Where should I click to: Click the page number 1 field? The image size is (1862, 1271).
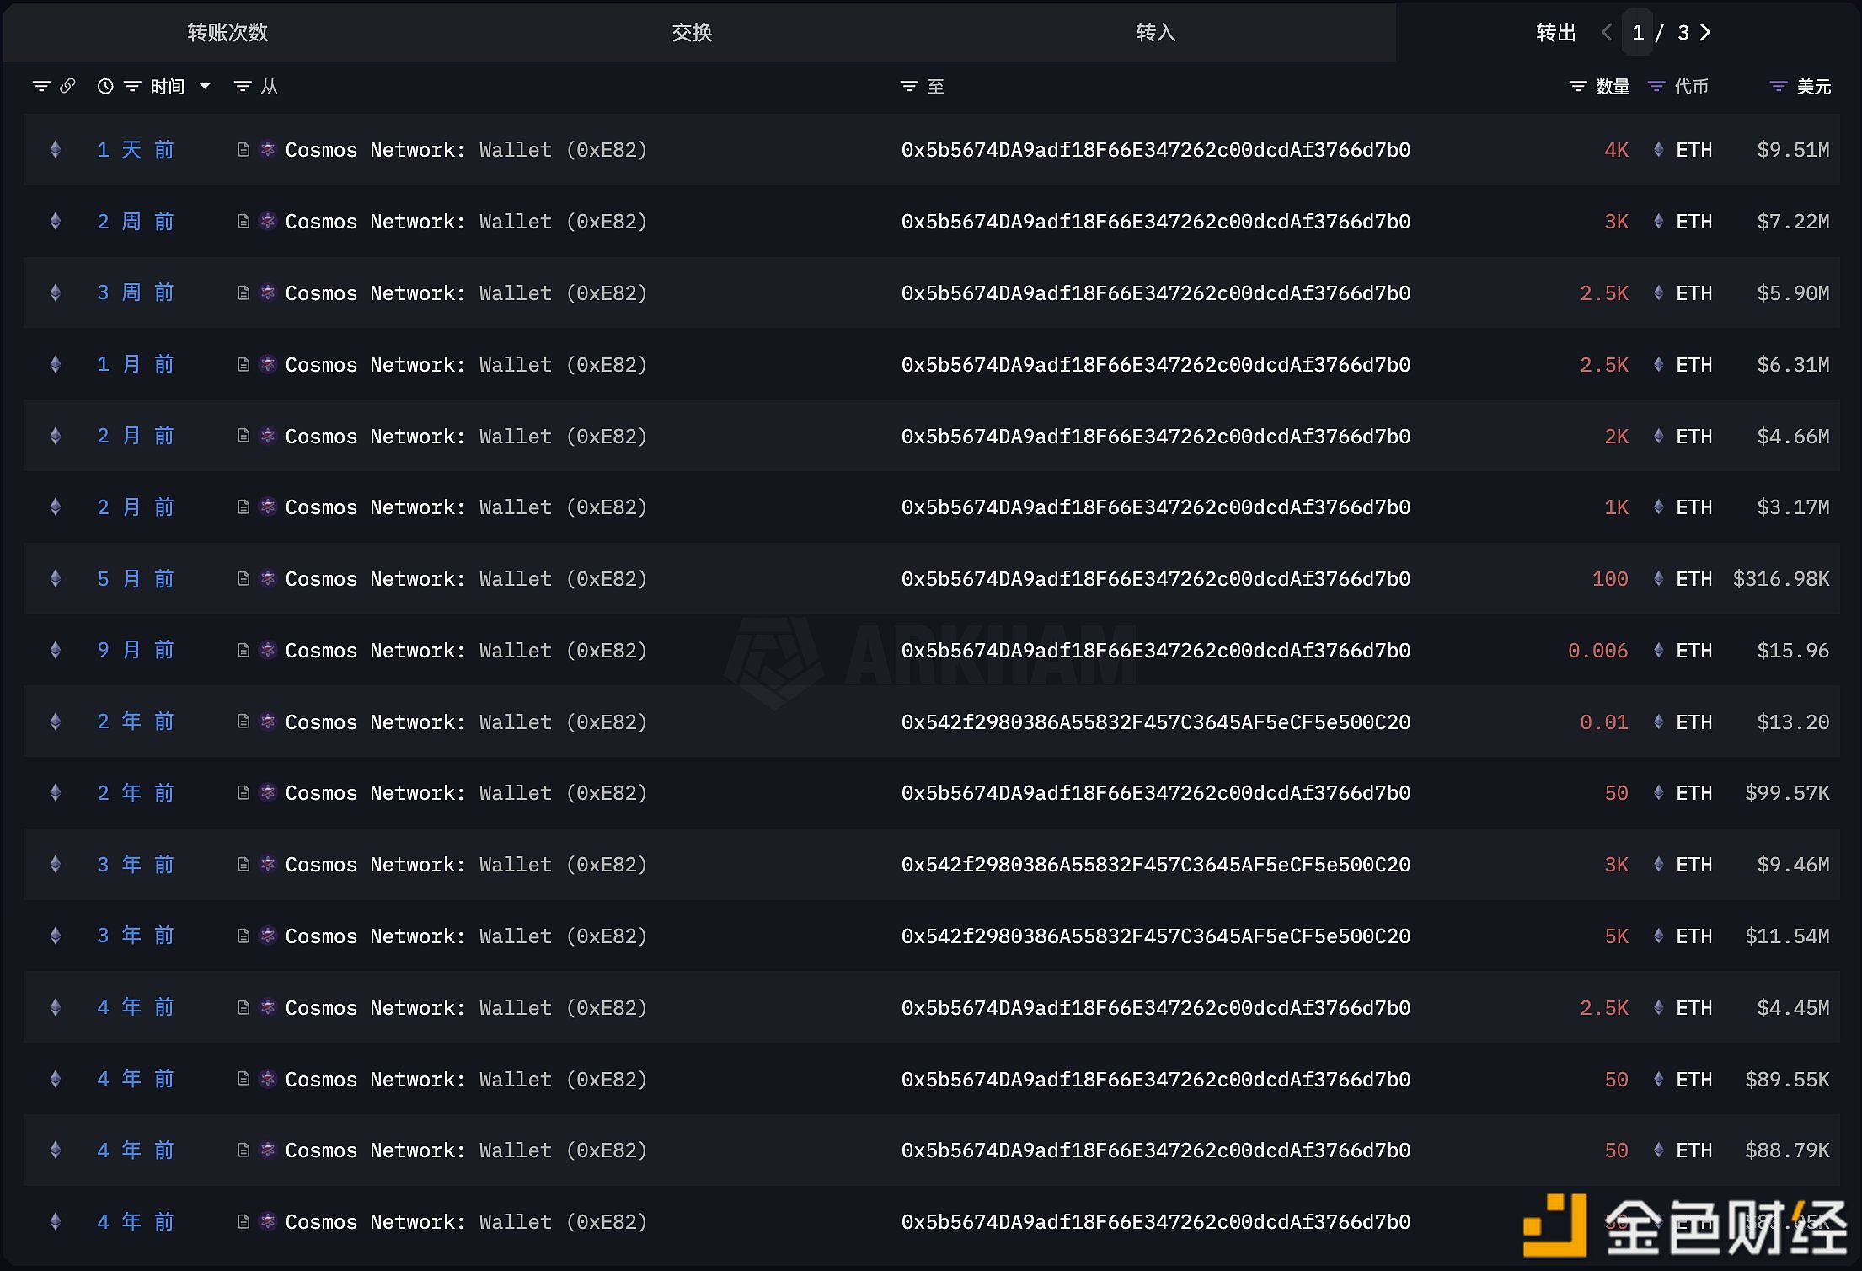point(1638,32)
